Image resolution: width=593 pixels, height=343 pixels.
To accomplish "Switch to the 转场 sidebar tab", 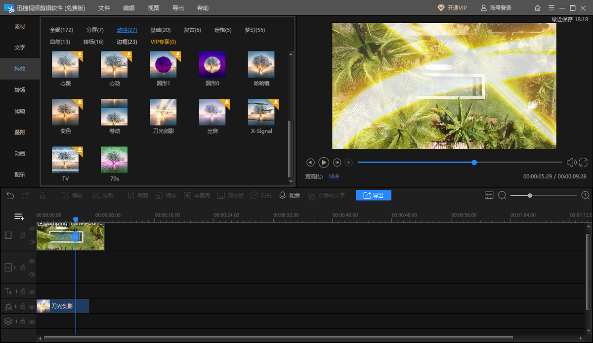I will pos(20,90).
